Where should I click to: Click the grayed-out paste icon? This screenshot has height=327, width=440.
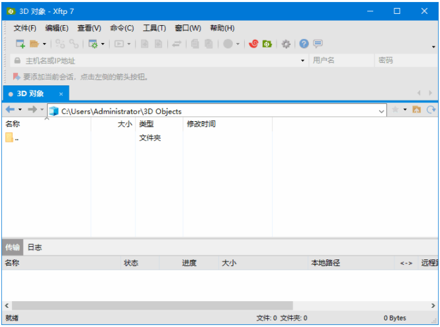pos(209,44)
